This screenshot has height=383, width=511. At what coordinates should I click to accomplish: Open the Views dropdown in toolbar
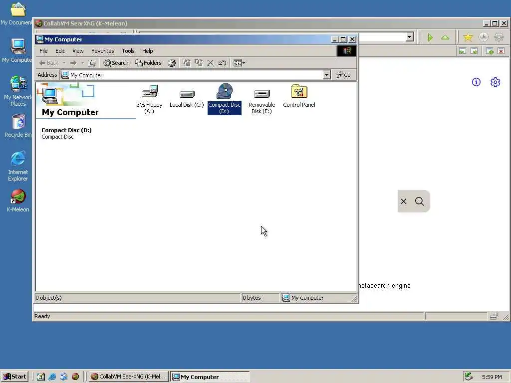(x=240, y=63)
